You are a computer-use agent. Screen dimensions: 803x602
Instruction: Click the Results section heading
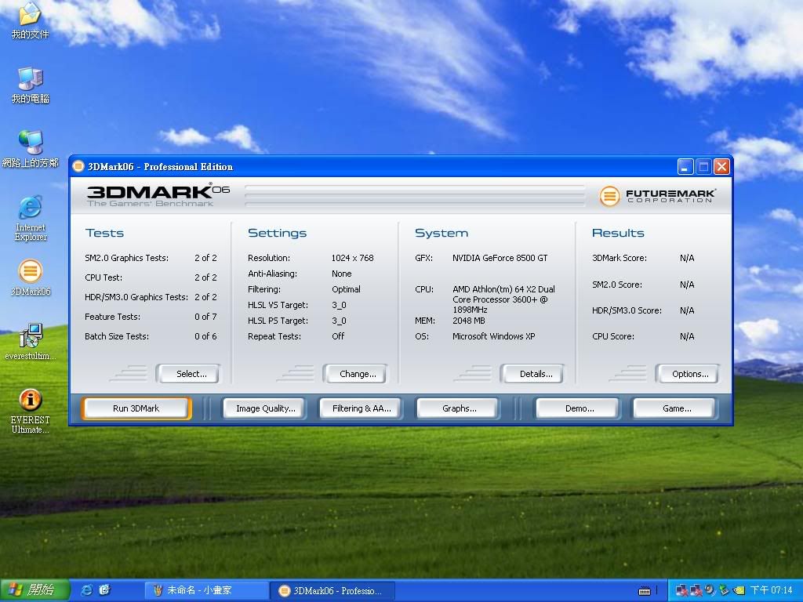click(x=618, y=233)
